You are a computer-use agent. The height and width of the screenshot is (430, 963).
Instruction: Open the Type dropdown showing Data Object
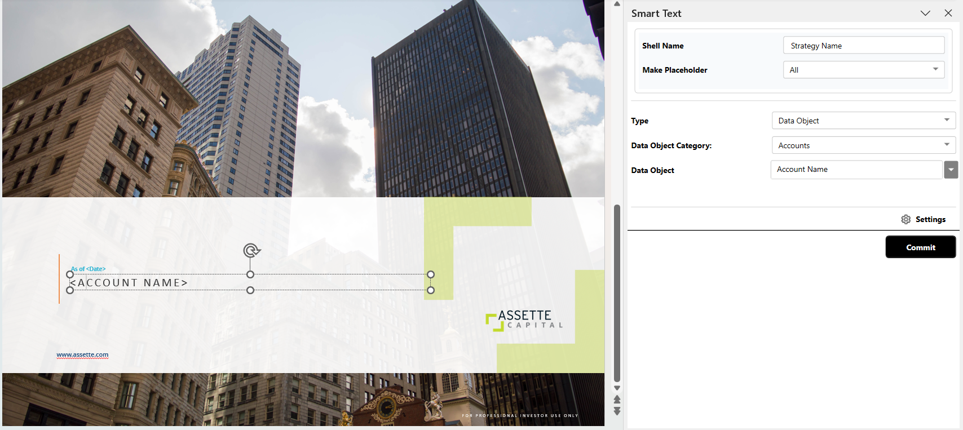tap(863, 121)
